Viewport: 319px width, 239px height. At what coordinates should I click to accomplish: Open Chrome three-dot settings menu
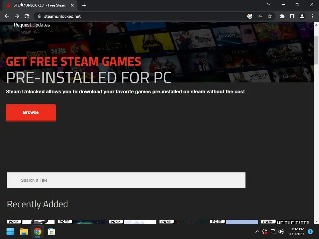312,16
